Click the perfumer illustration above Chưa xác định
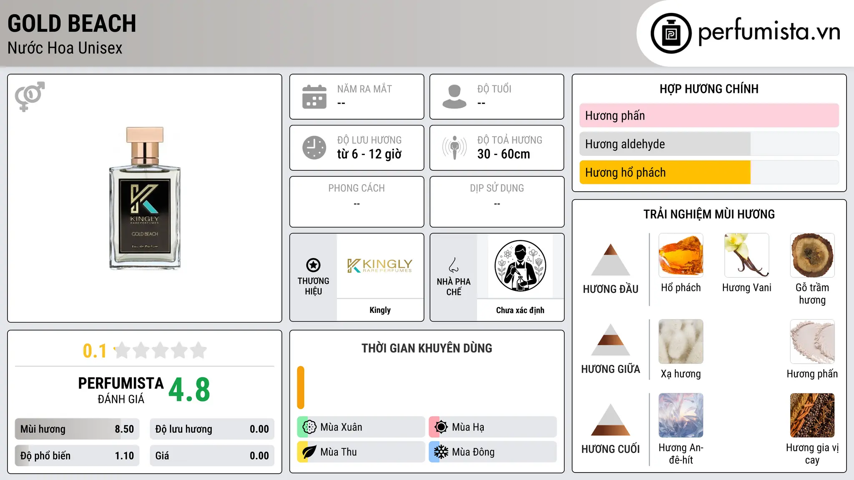This screenshot has height=480, width=854. (520, 266)
